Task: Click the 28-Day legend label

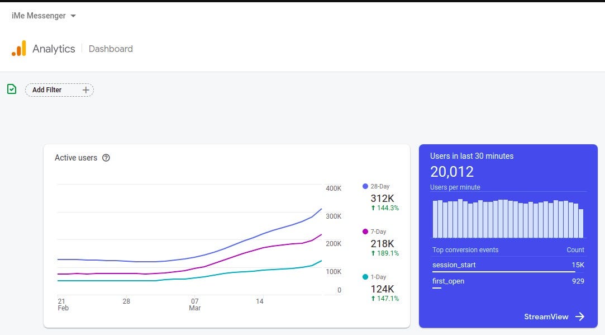Action: 380,186
